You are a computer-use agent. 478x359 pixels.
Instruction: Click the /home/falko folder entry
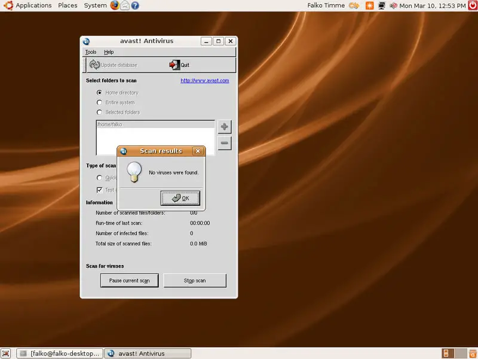tap(155, 124)
